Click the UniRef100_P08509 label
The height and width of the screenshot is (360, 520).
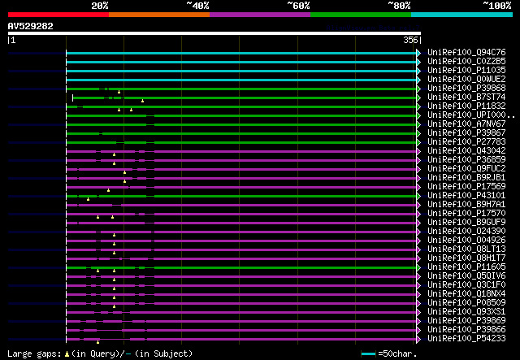click(x=466, y=303)
